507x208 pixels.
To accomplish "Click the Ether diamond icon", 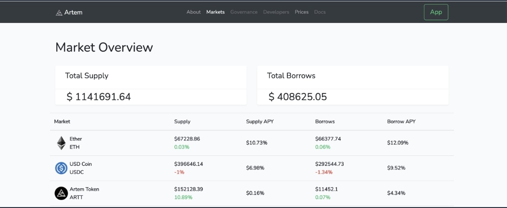I will pos(61,143).
